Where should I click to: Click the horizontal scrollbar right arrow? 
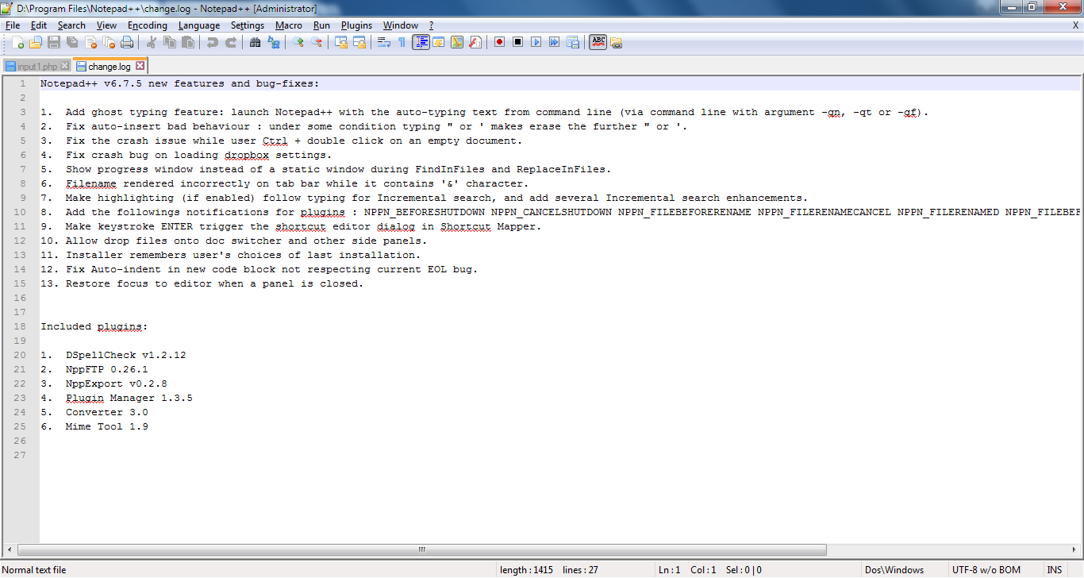click(x=1076, y=549)
